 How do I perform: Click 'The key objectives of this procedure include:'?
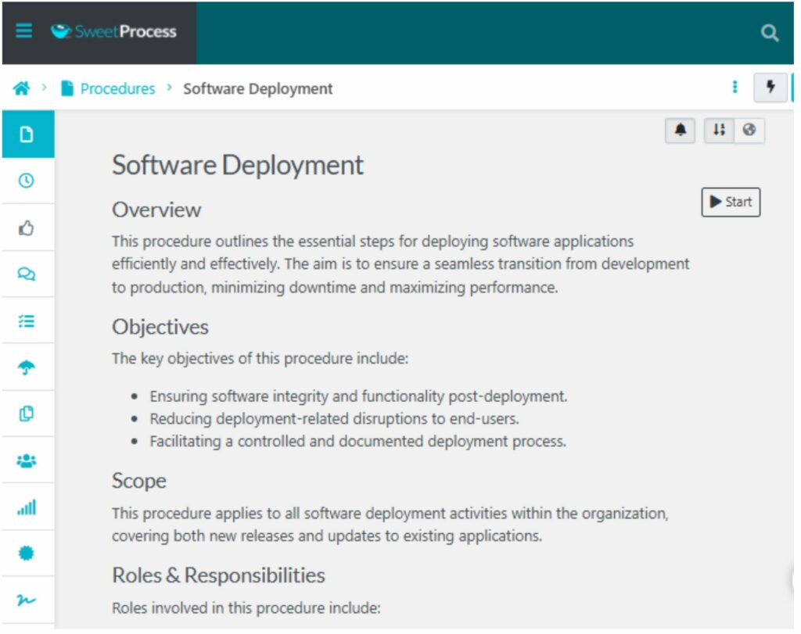pos(260,359)
